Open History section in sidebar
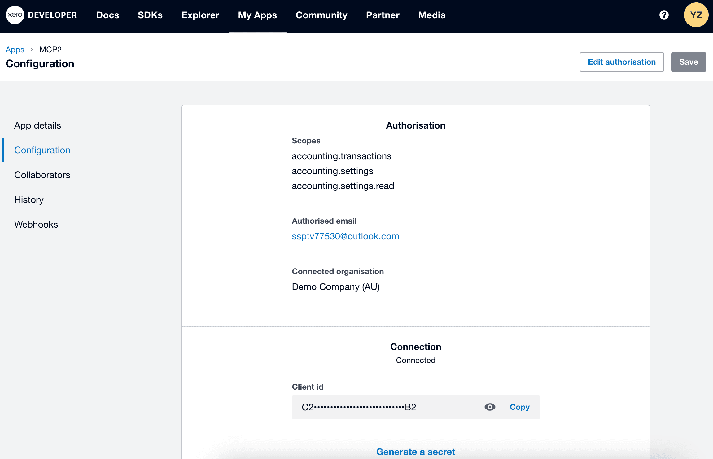Viewport: 713px width, 459px height. point(29,200)
